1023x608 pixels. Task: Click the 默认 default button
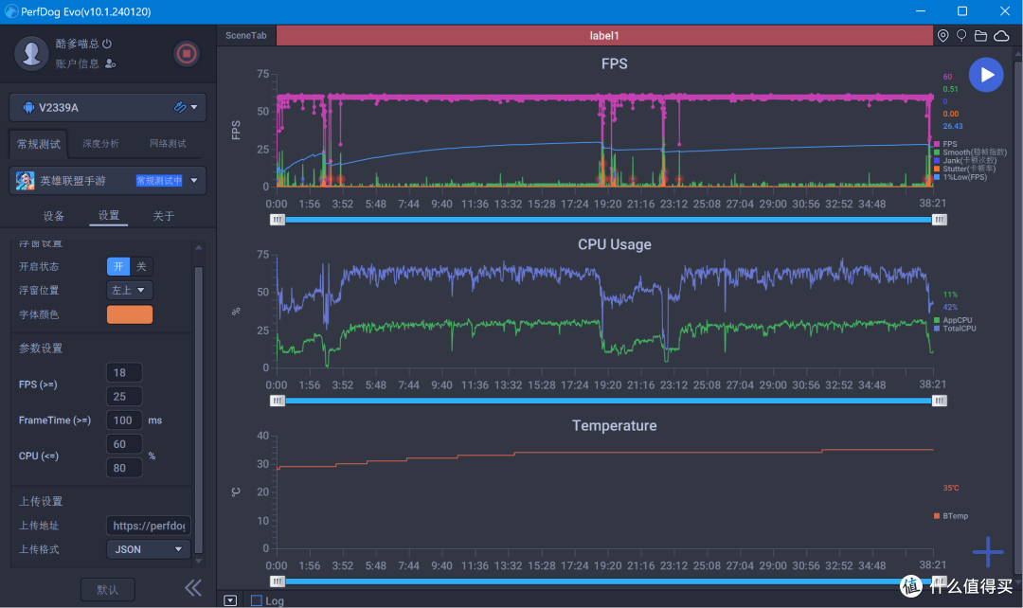(108, 590)
